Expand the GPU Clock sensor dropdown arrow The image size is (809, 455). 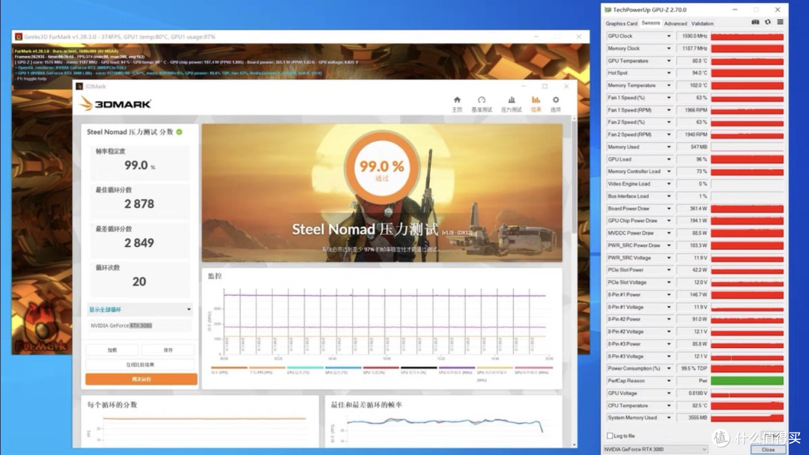point(669,36)
